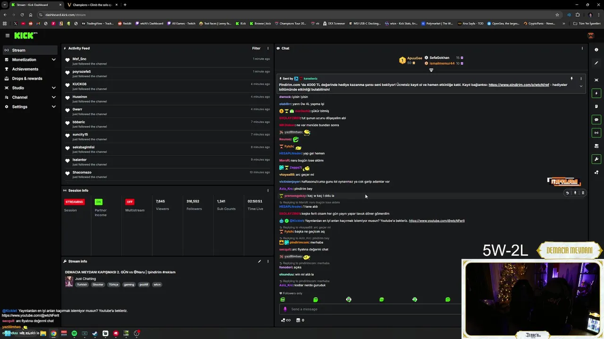Click the document icon in right sidebar
604x339 pixels.
(596, 106)
